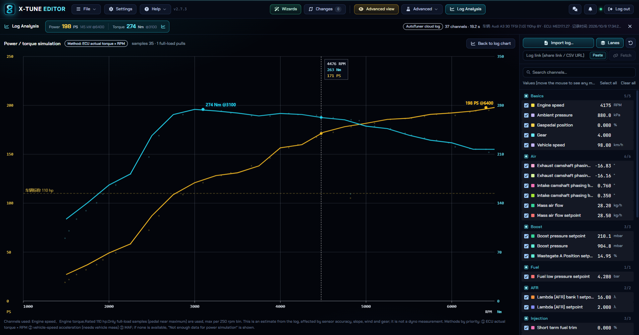Image resolution: width=639 pixels, height=335 pixels.
Task: Open the notifications bell
Action: 590,9
